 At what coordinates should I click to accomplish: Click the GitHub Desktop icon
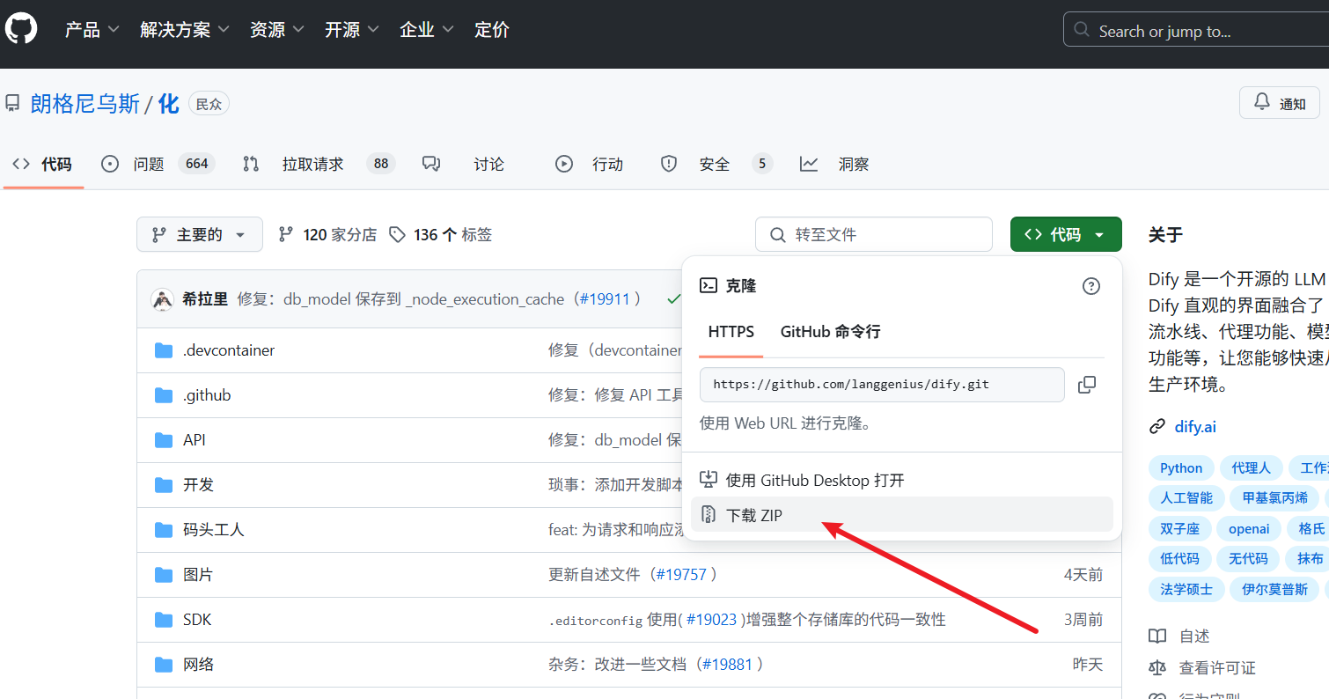pyautogui.click(x=709, y=480)
